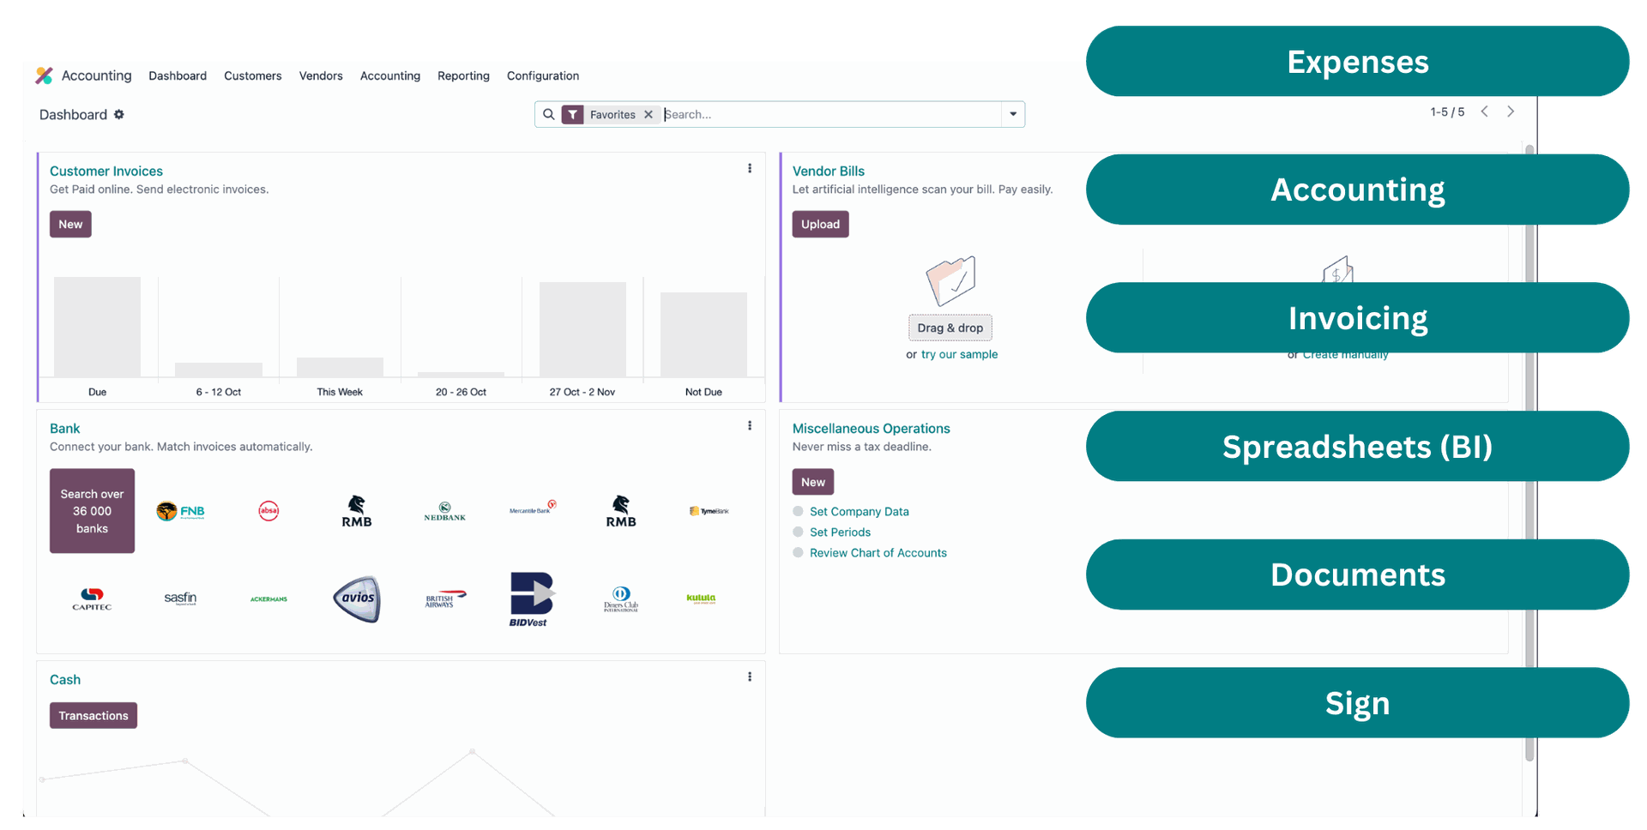Mark the Set Periods step circle

coord(798,532)
